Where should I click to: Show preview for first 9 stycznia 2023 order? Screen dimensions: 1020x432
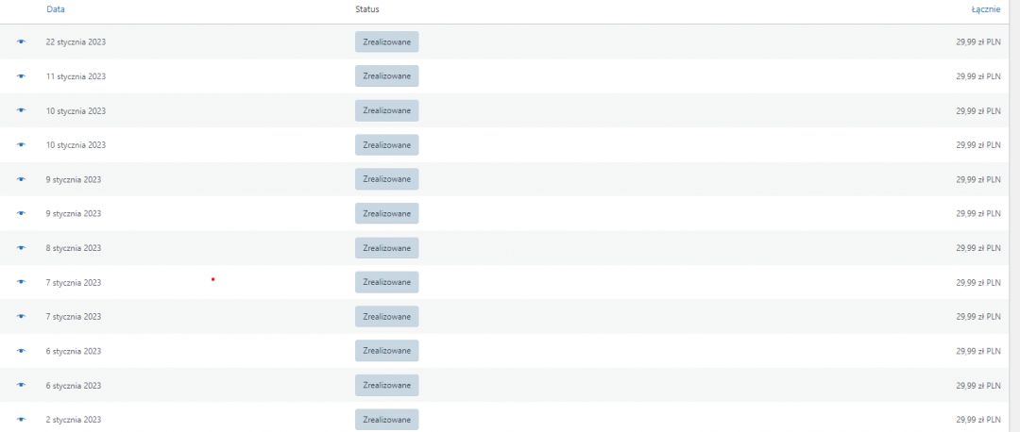tap(21, 179)
